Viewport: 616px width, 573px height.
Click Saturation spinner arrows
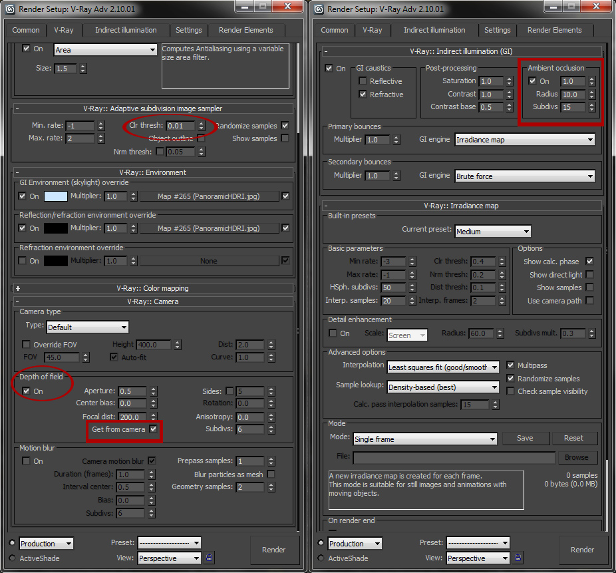510,81
